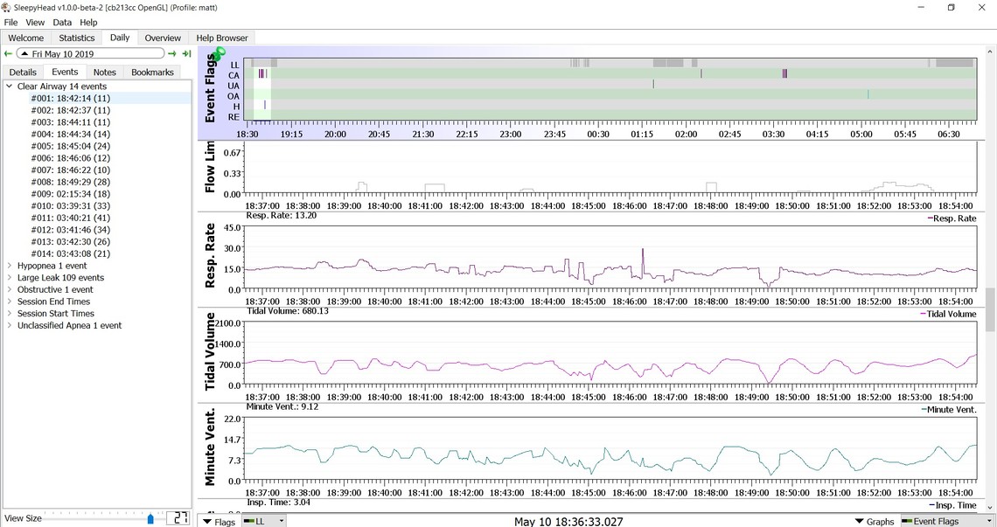Select event #007: 18:46:22 (10)

(71, 170)
